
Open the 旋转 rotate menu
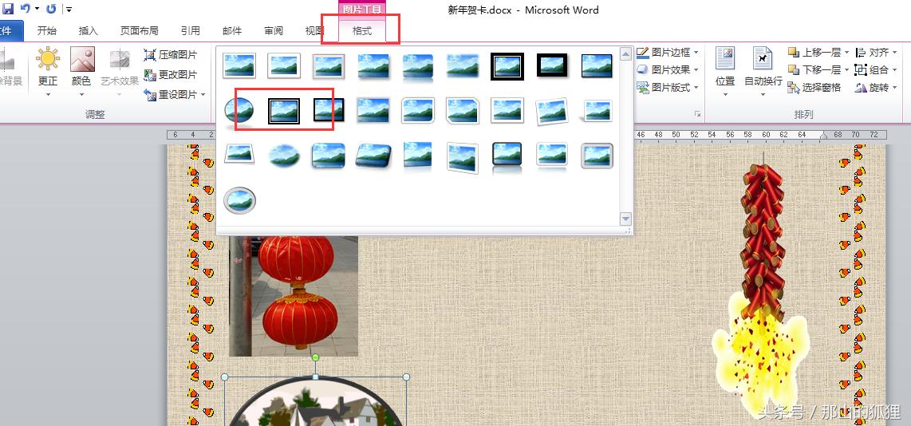coord(876,88)
